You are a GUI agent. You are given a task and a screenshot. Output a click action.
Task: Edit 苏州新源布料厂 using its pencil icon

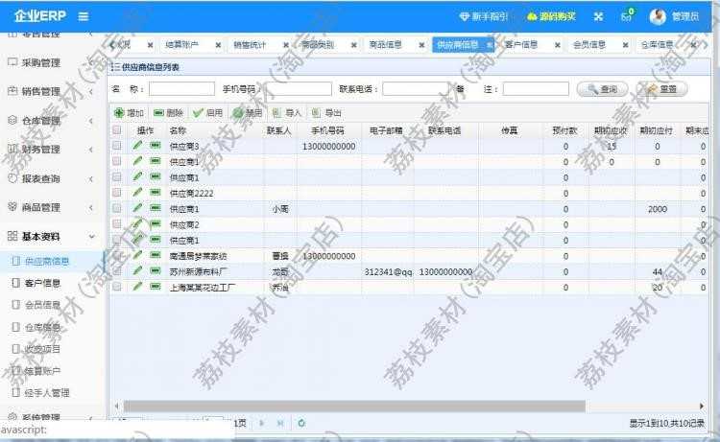tap(137, 271)
